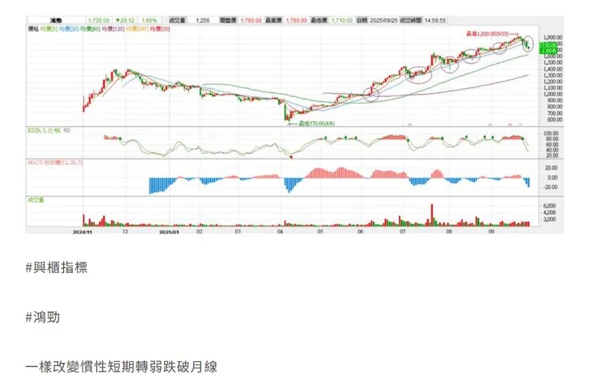Click the 均價[60] moving average legend

pos(90,29)
